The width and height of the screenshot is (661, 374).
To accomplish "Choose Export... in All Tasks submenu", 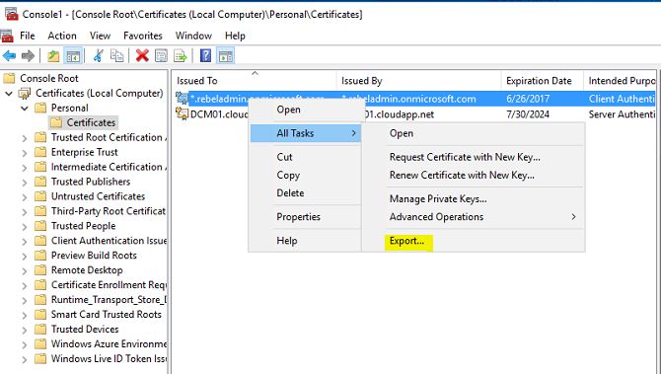I will (x=406, y=241).
